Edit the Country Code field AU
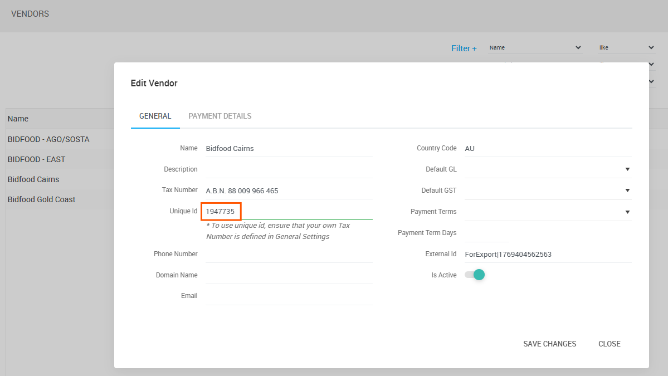This screenshot has width=668, height=376. pos(548,148)
